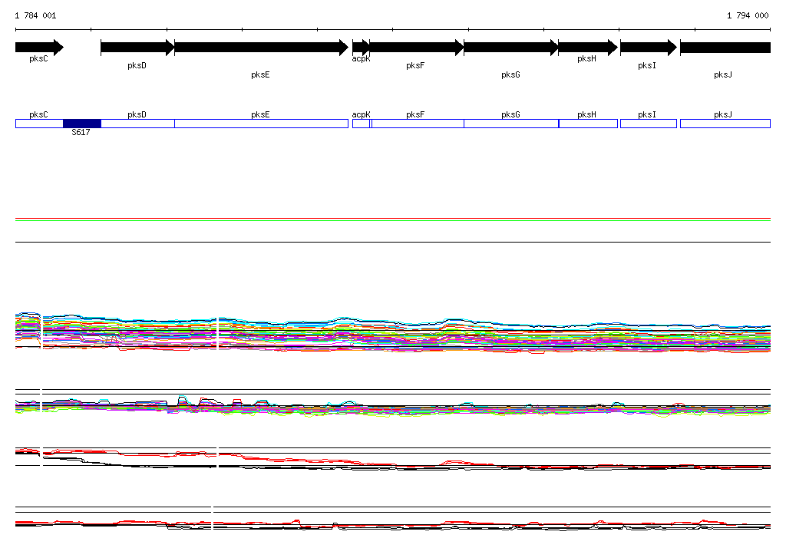Image resolution: width=786 pixels, height=548 pixels.
Task: Click the 1 794 000 coordinate label
Action: 748,15
